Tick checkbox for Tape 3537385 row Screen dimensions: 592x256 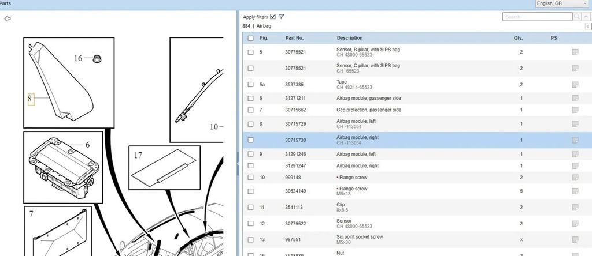point(251,84)
